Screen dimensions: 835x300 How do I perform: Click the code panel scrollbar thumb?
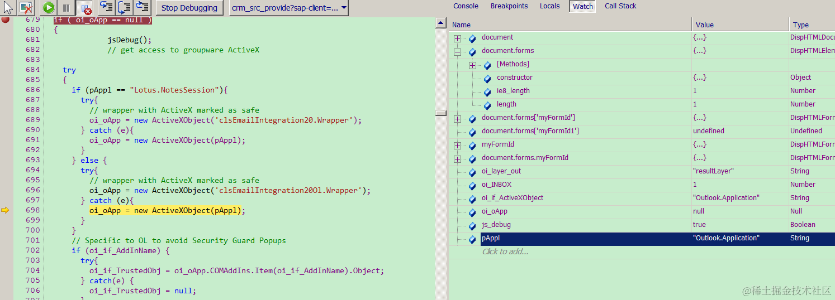[x=441, y=113]
